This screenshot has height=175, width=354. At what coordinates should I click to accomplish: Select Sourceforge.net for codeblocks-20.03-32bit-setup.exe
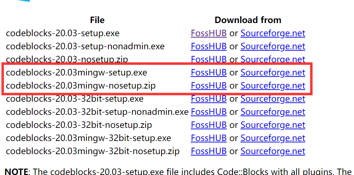tap(273, 99)
